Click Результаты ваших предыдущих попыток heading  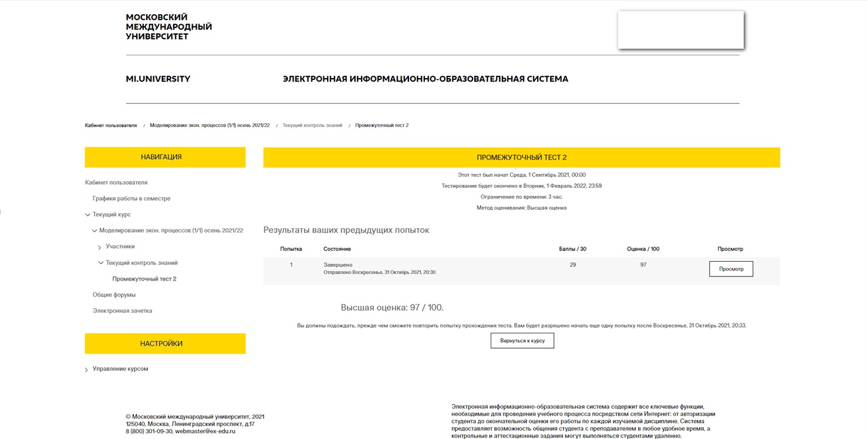346,230
